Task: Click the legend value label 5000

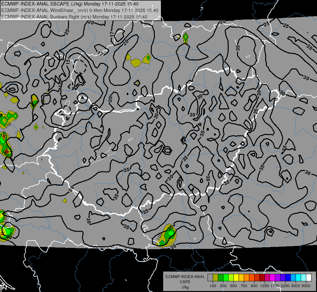Action: (306, 286)
